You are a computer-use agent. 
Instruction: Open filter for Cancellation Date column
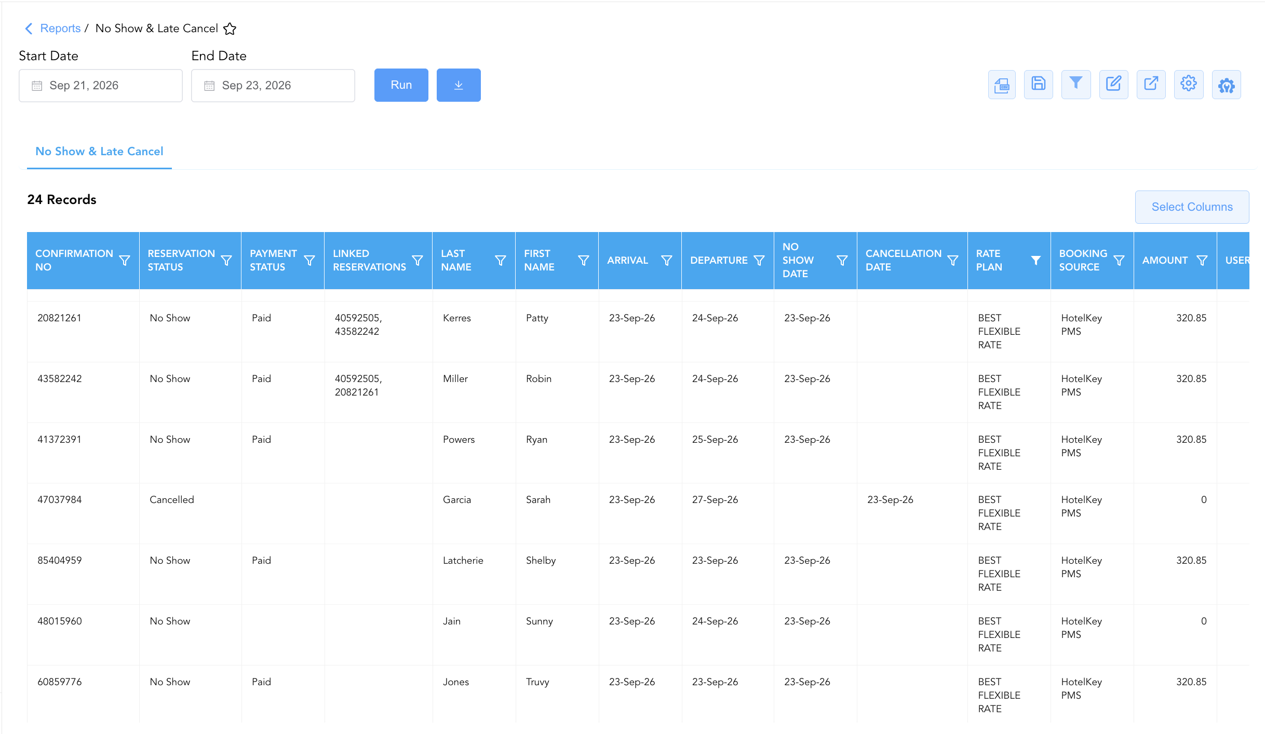pyautogui.click(x=953, y=260)
